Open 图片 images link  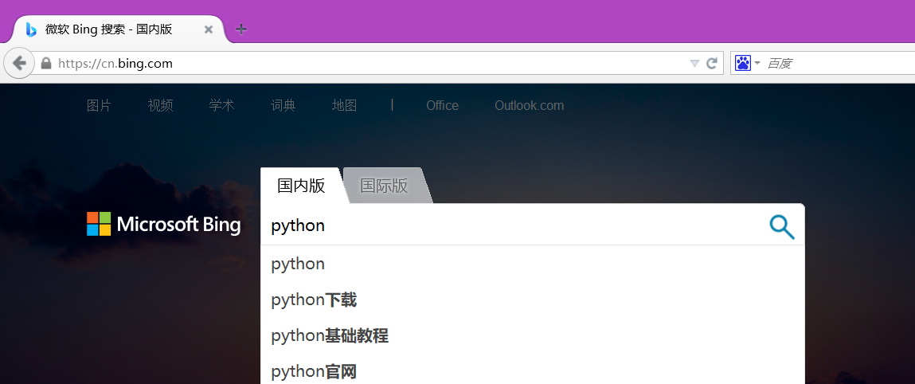(99, 106)
